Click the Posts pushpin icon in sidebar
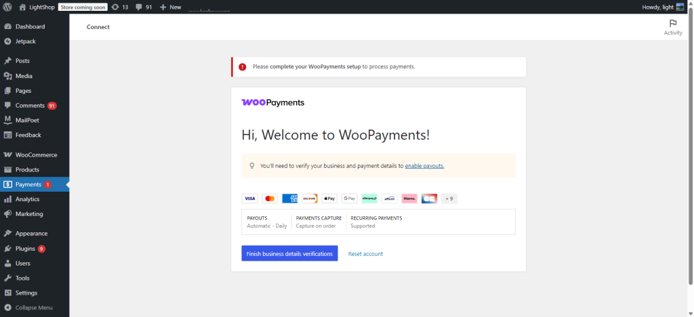Viewport: 694px width, 317px height. (7, 60)
